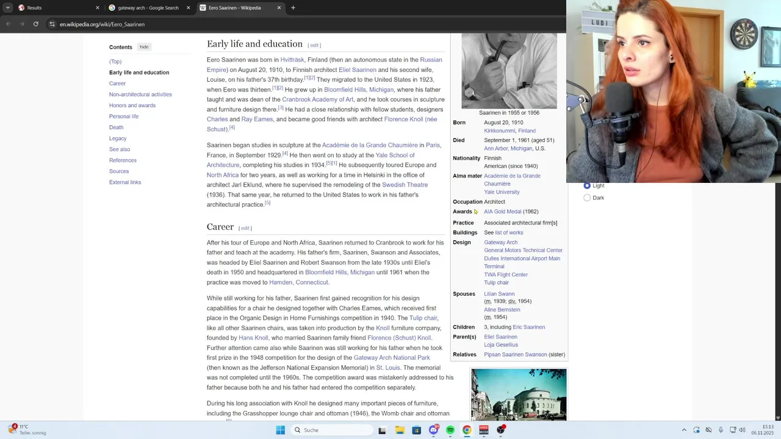Screen dimensions: 781x439
Task: Click Saarinen portrait photo in infobox
Action: [509, 71]
